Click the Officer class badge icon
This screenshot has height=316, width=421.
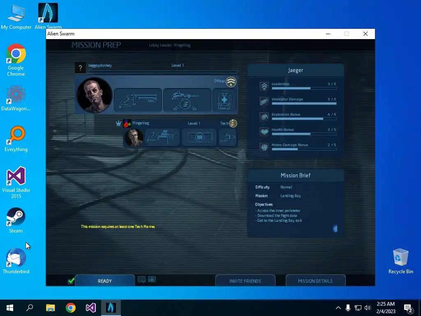tap(231, 82)
